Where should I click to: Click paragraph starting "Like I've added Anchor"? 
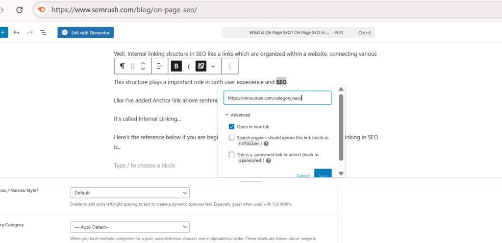pyautogui.click(x=166, y=100)
